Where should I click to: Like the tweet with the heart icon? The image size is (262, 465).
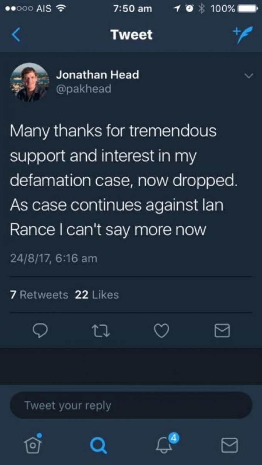coord(161,330)
